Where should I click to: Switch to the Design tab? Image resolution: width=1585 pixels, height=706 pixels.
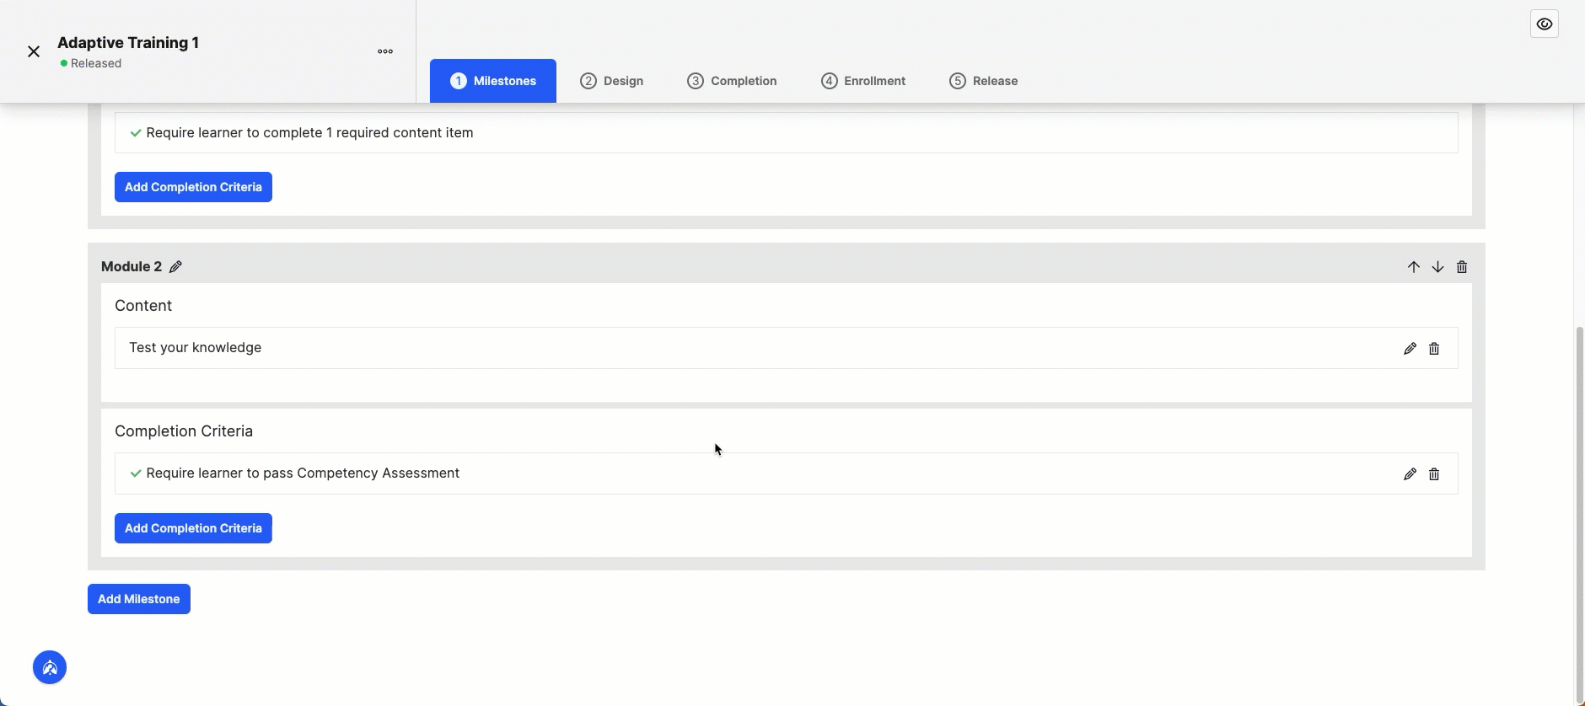tap(612, 81)
